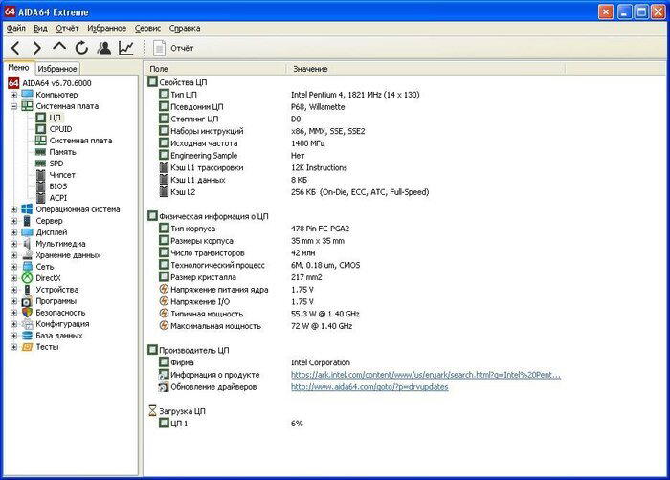Click the Чипсет icon in tree

point(40,175)
